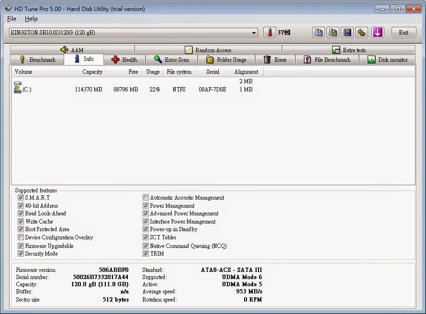Click the firmware version 506ABBF0 value
The height and width of the screenshot is (314, 426).
(113, 270)
